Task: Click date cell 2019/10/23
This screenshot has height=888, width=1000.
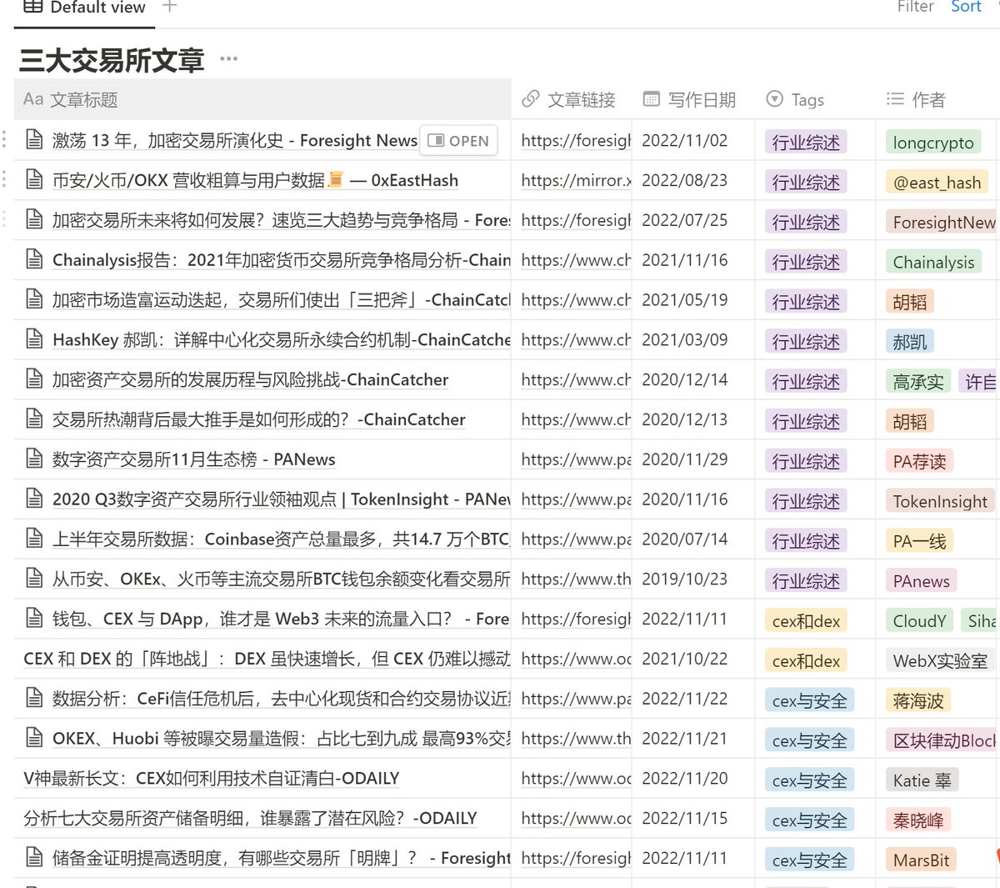Action: coord(685,579)
